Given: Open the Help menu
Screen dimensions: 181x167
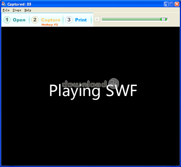Looking at the screenshot, I should click(28, 10).
